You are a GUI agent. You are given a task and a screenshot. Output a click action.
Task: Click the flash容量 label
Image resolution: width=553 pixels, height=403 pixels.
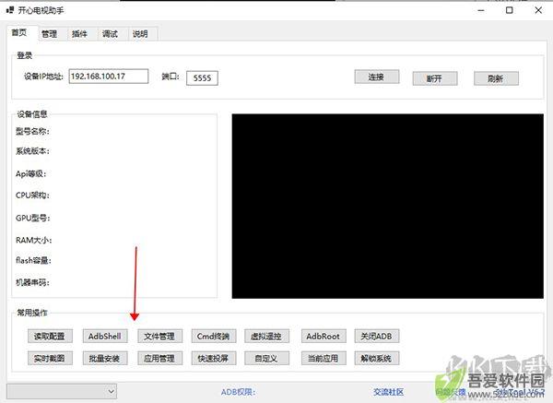click(33, 260)
